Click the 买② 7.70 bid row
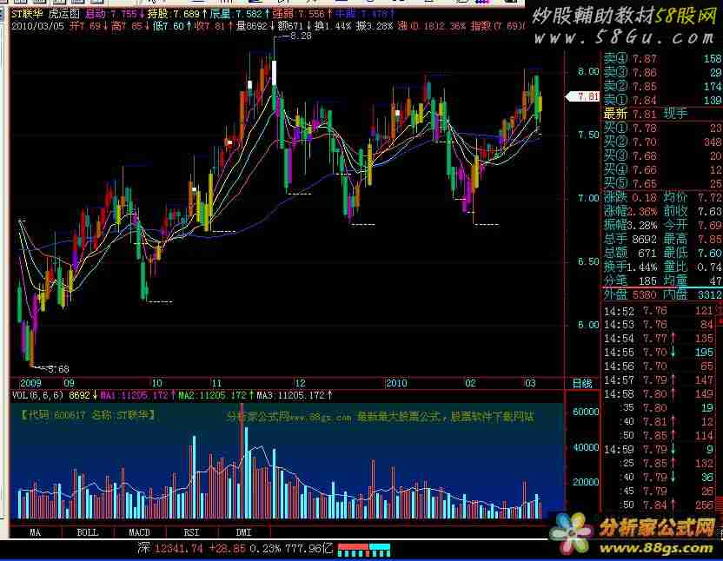 662,142
